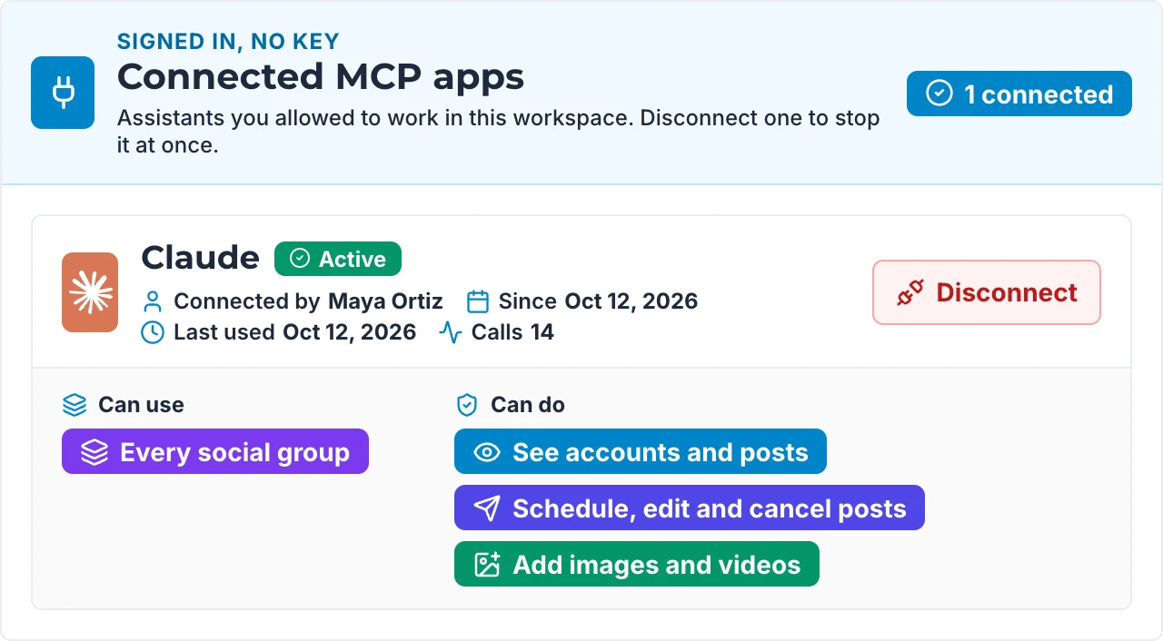
Task: Click the eye icon in See accounts chip
Action: [488, 452]
